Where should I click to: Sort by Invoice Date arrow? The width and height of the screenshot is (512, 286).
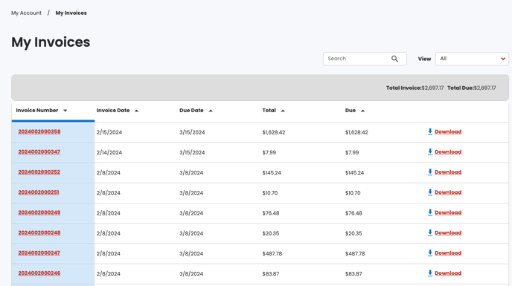coord(136,111)
